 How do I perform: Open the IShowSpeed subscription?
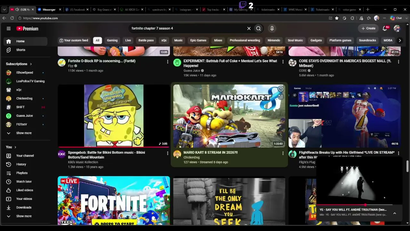coord(25,73)
